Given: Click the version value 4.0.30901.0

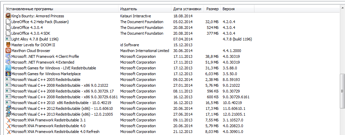Looking at the screenshot, I should [x=233, y=132].
